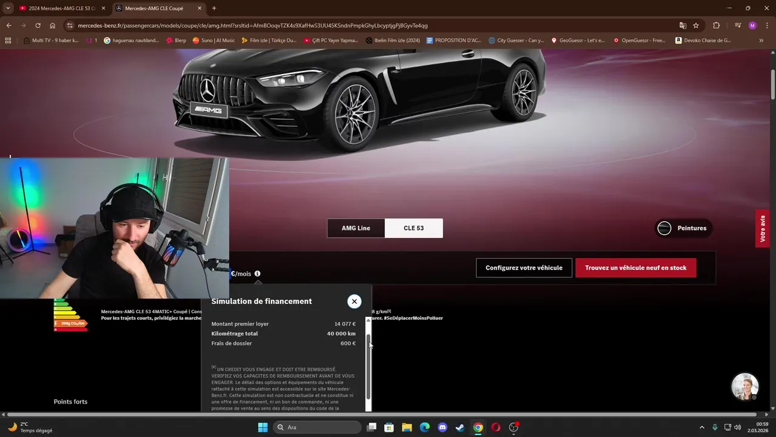The height and width of the screenshot is (437, 776).
Task: Open File Explorer from taskbar
Action: pos(407,427)
